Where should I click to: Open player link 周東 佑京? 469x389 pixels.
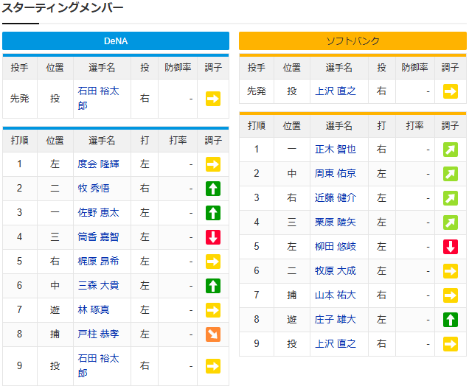click(336, 173)
